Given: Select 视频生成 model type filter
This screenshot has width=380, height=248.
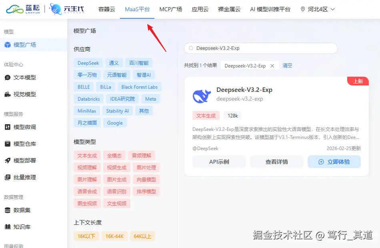Looking at the screenshot, I should coord(117,167).
